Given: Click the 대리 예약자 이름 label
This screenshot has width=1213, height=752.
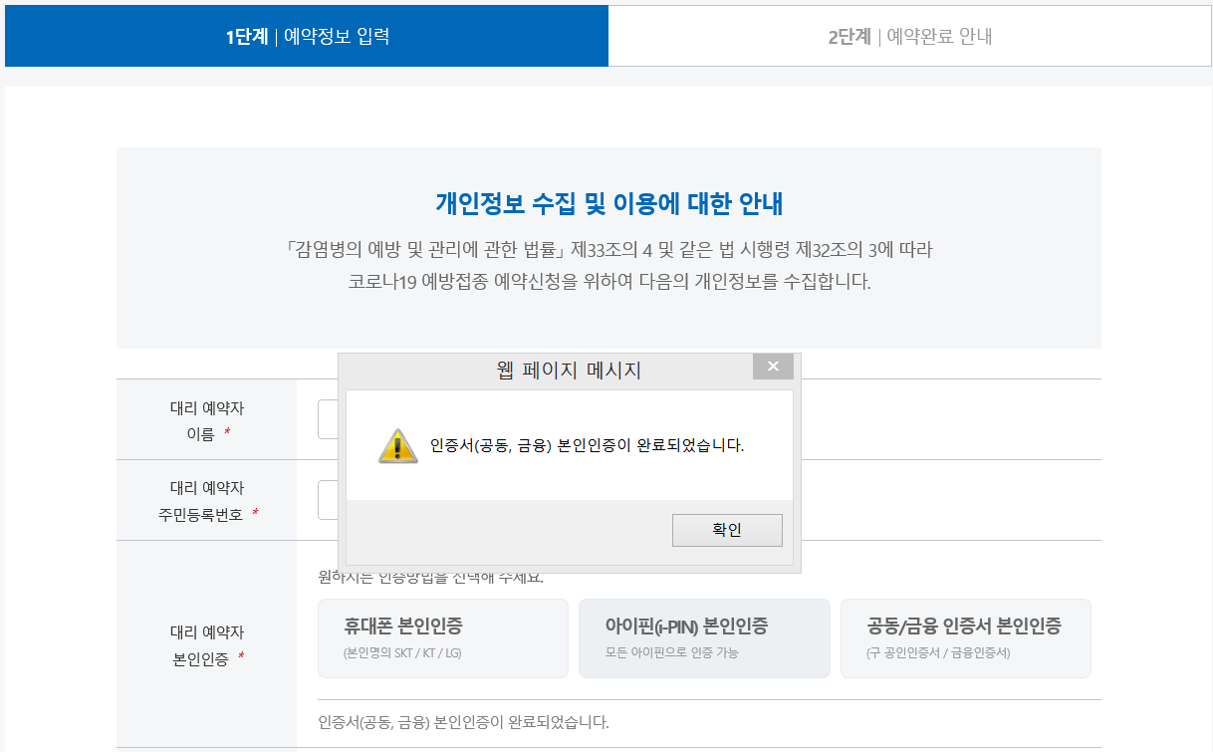Looking at the screenshot, I should tap(207, 420).
